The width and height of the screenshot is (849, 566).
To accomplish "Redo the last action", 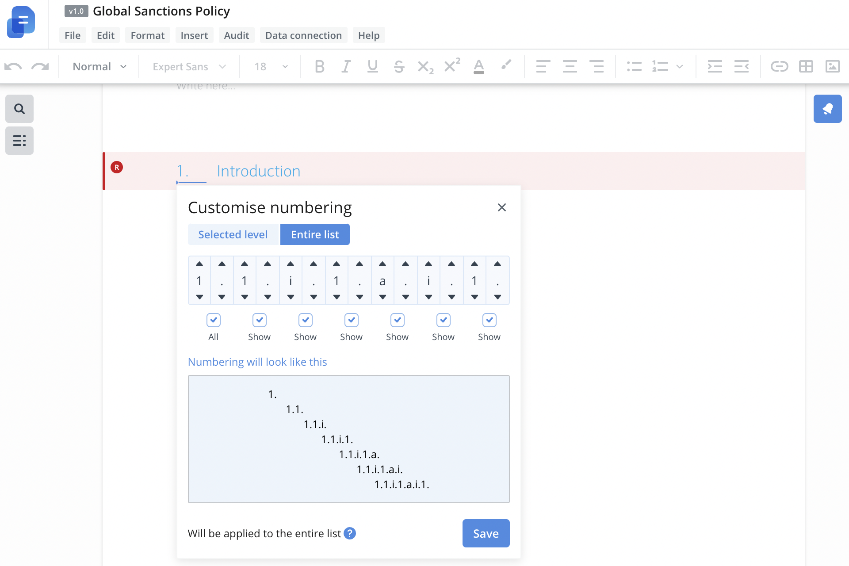I will click(x=40, y=67).
